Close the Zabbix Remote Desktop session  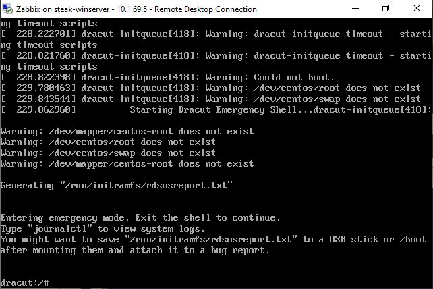416,9
